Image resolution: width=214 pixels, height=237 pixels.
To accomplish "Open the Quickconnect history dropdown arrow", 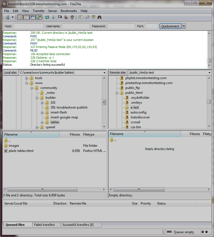I will click(184, 26).
